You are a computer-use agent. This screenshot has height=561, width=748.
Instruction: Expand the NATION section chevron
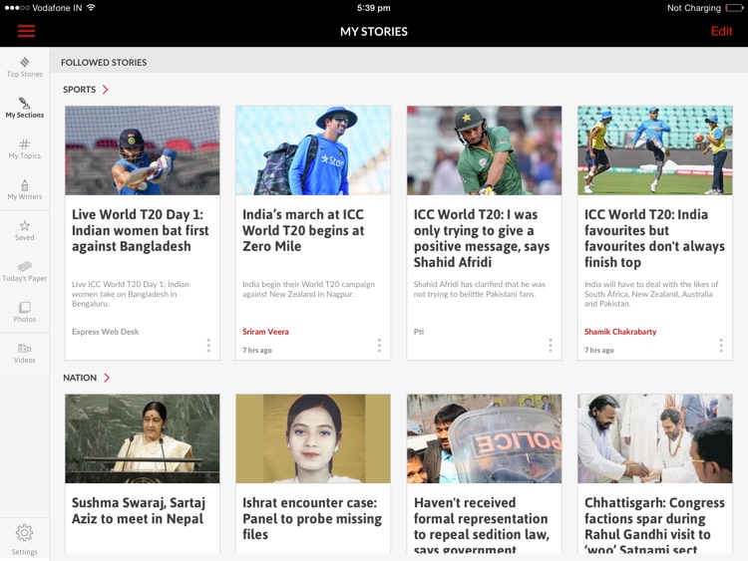107,378
